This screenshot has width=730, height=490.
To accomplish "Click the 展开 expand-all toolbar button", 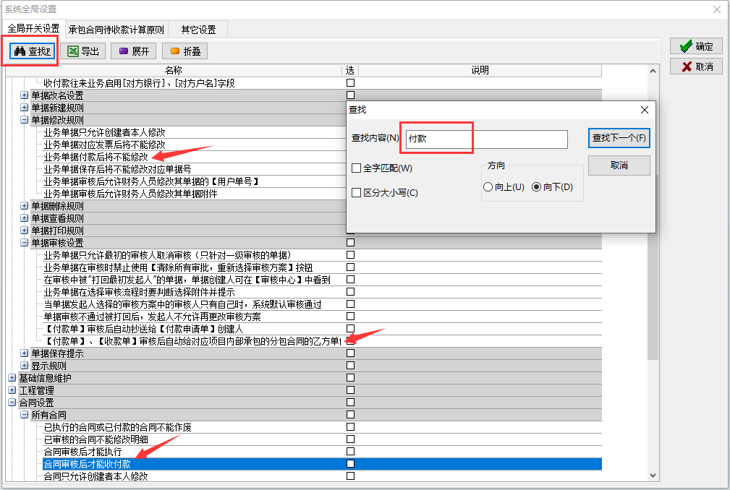I will [134, 51].
